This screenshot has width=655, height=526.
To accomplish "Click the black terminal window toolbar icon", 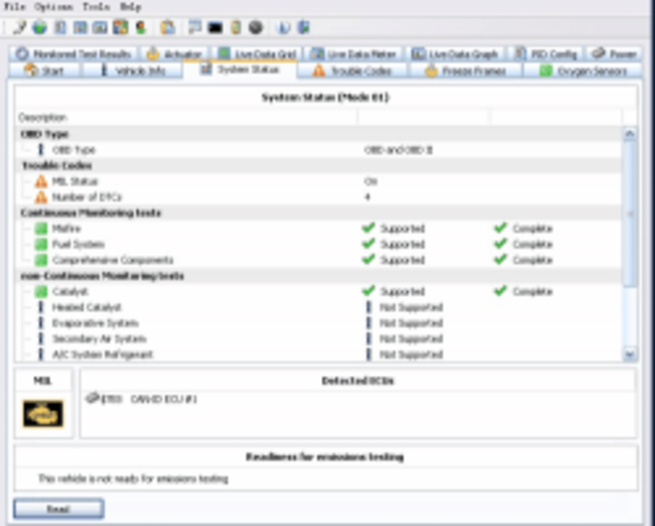I will click(x=215, y=27).
